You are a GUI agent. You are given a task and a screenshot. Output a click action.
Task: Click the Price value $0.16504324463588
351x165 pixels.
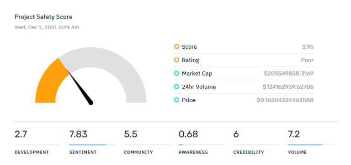tap(285, 100)
